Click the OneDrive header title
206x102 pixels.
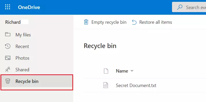click(x=29, y=7)
